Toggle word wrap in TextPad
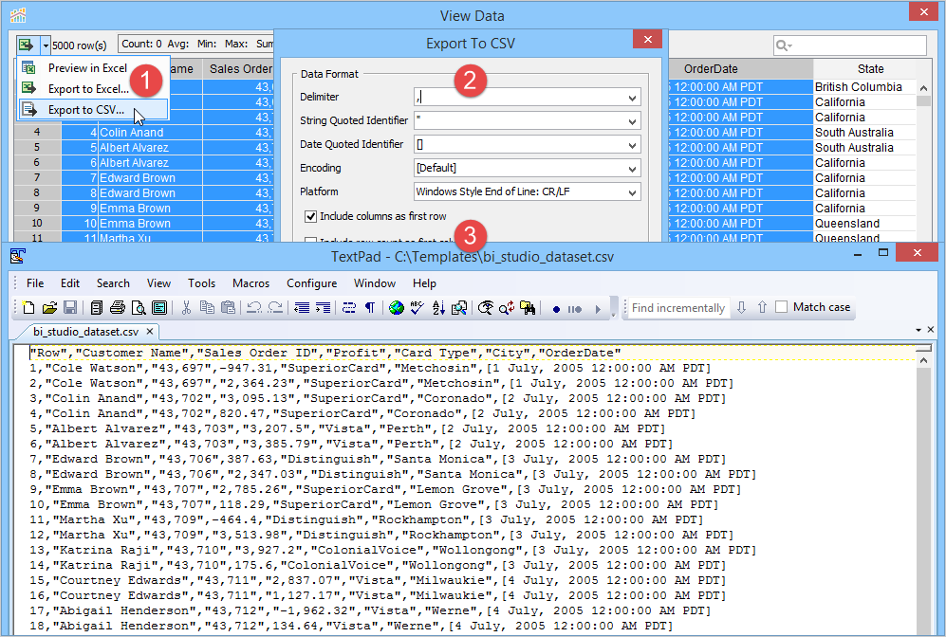Screen dimensions: 946x637 tap(349, 308)
